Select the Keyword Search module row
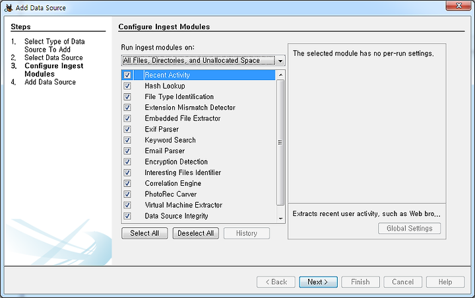Screen dimensions: 475x298 click(x=199, y=140)
